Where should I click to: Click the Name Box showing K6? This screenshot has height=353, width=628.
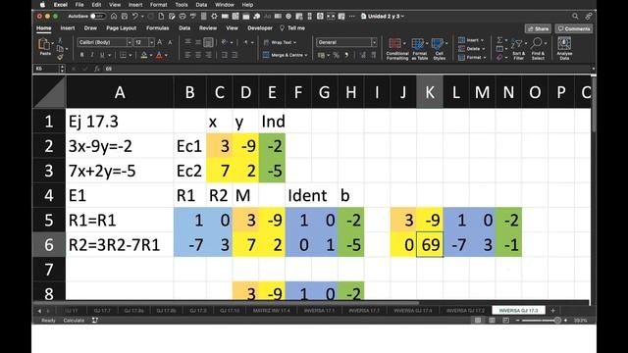pos(47,69)
